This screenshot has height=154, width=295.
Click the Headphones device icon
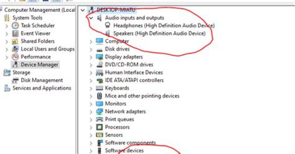(108, 25)
